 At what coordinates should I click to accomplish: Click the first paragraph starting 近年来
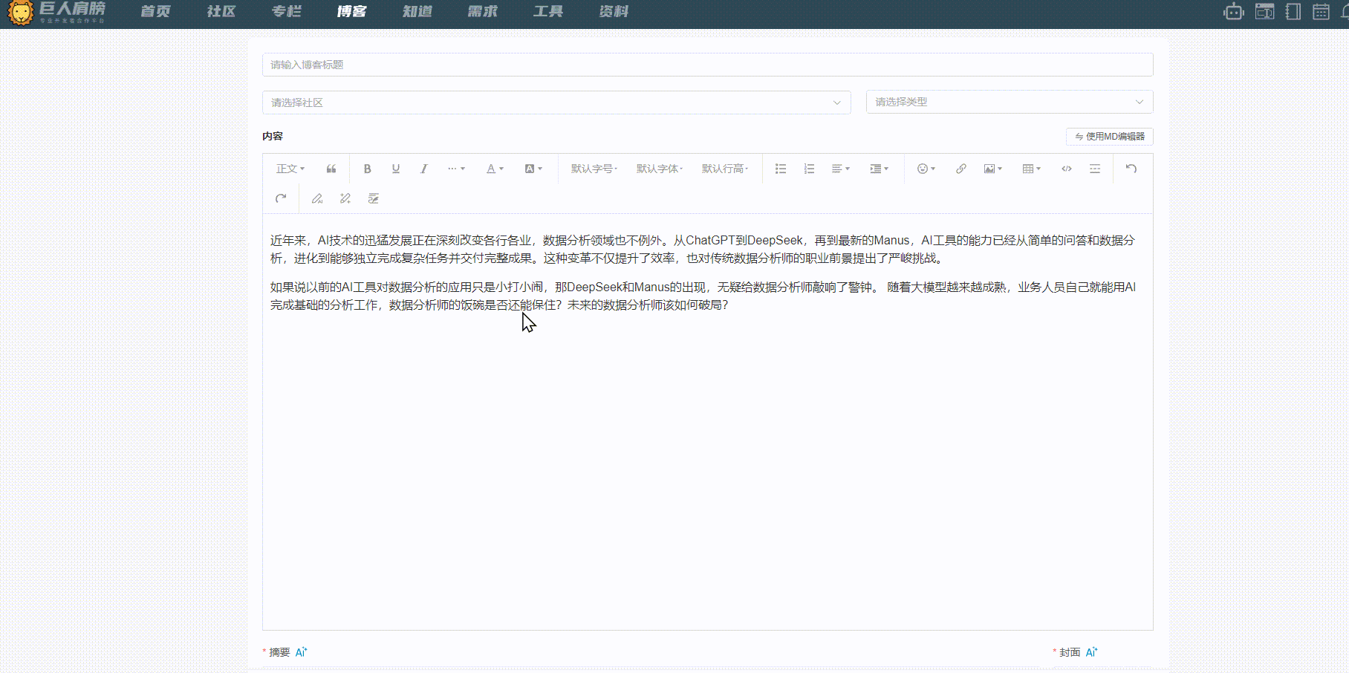pos(702,250)
